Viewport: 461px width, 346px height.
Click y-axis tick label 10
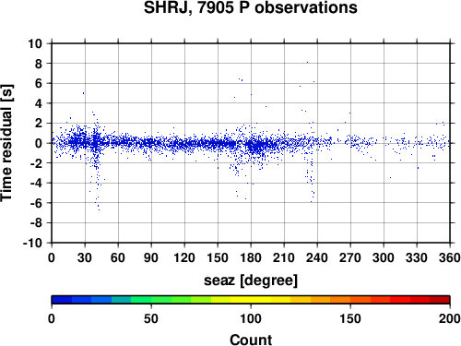tap(35, 43)
